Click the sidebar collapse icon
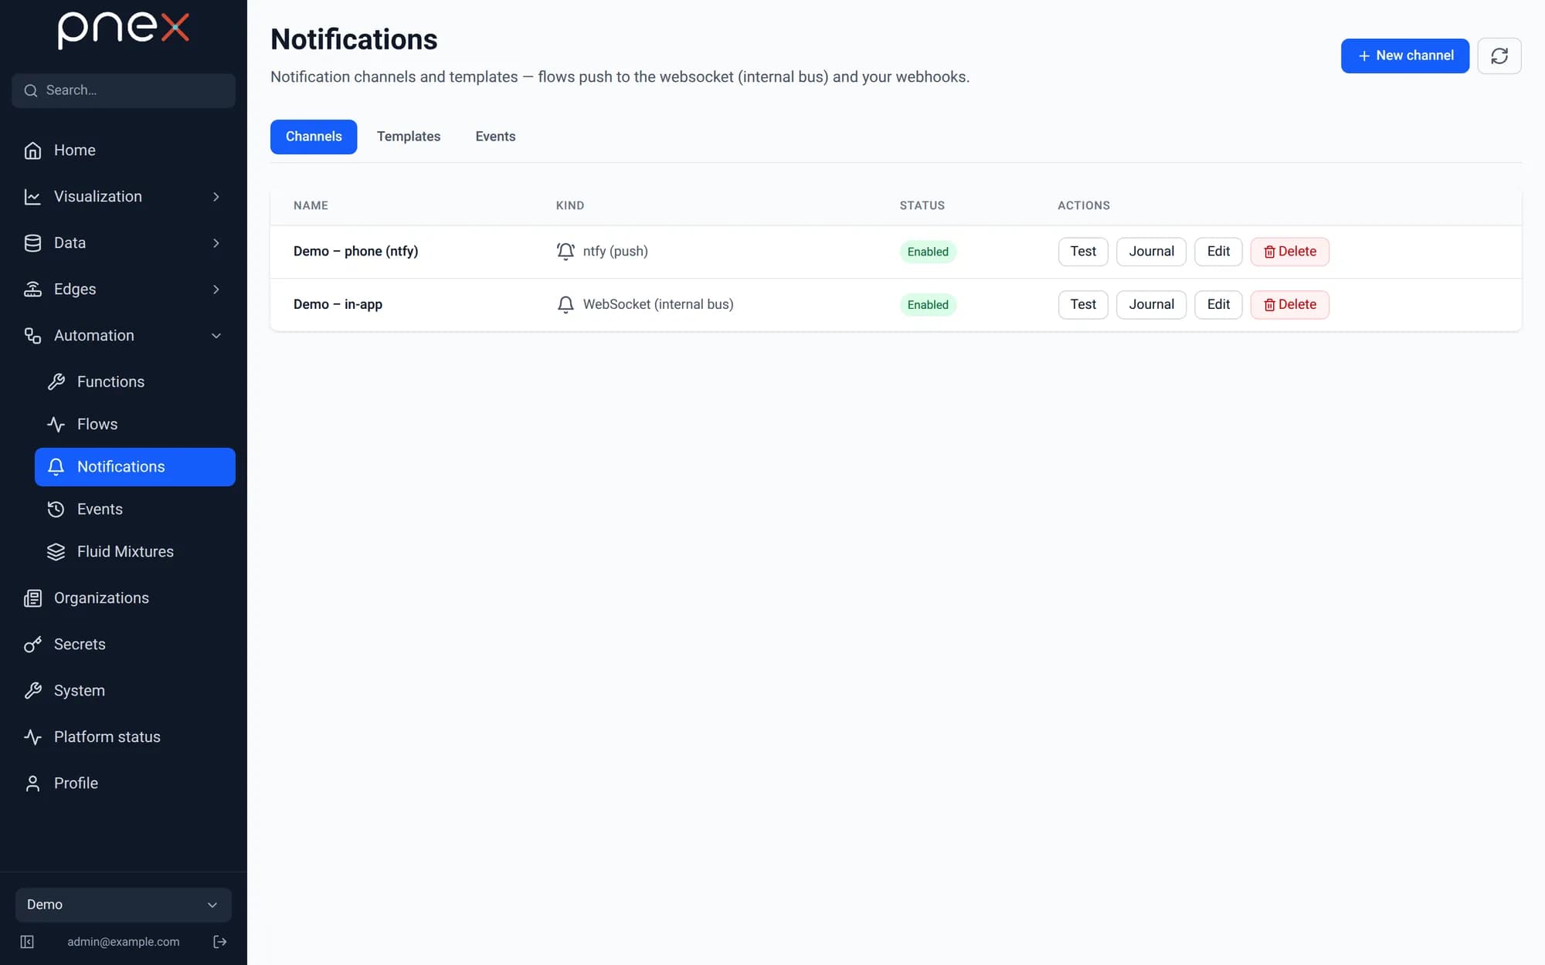The height and width of the screenshot is (965, 1545). tap(27, 941)
